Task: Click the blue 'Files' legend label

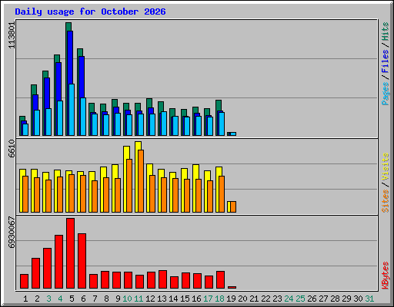Action: pos(386,61)
